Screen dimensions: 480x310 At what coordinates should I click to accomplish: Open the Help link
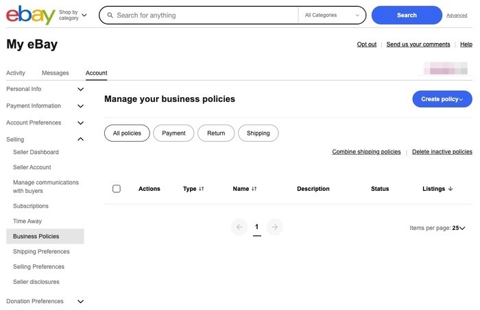pos(466,44)
